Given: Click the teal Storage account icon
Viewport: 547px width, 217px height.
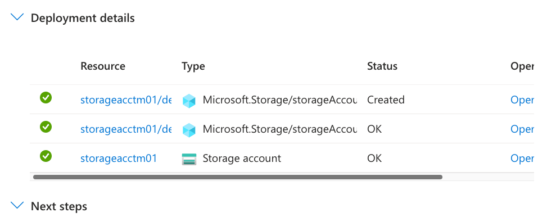Looking at the screenshot, I should pos(189,159).
